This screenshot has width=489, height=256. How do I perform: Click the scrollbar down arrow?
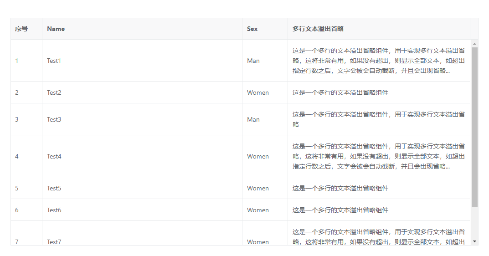click(x=474, y=241)
